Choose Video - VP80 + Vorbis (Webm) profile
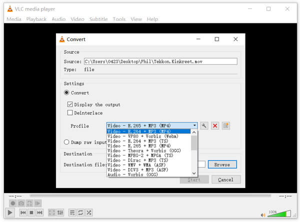300x222 pixels. pos(148,136)
